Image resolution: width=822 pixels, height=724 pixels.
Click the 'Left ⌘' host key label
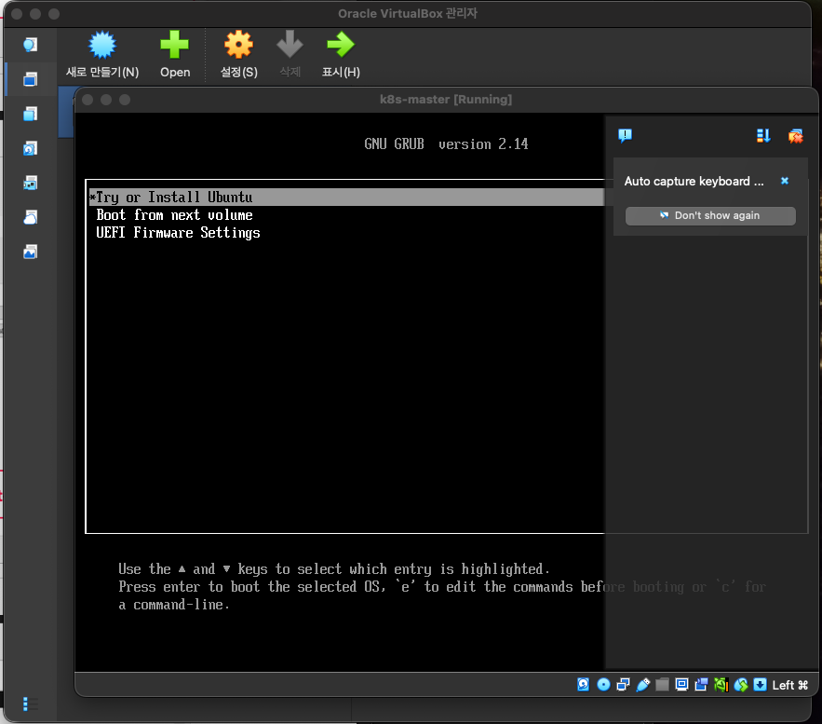790,685
